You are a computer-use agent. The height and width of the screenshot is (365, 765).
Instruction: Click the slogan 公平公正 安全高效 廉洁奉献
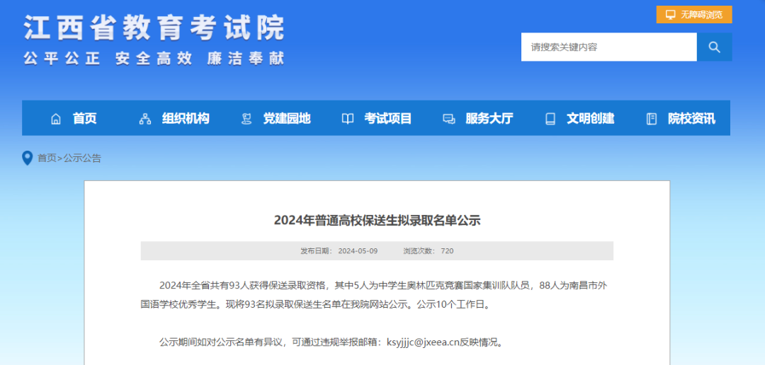154,59
